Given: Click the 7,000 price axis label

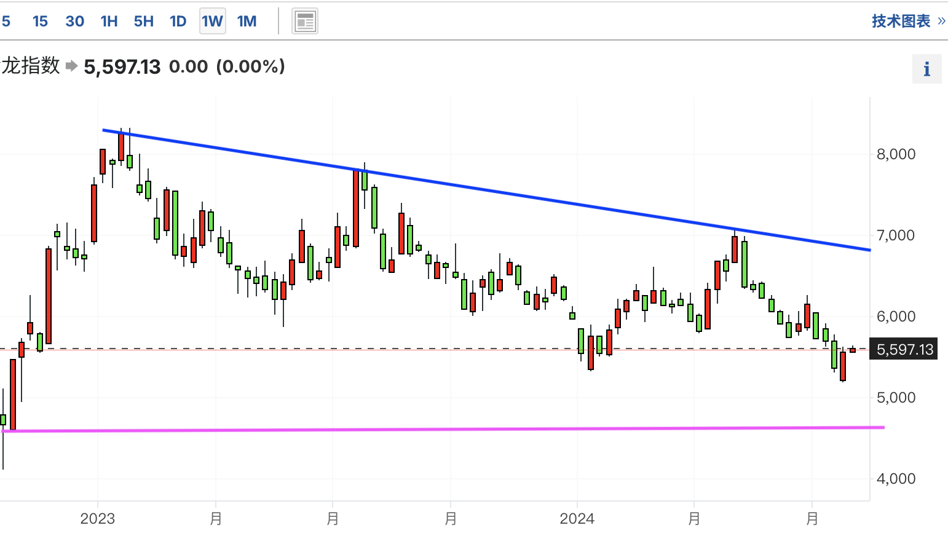Looking at the screenshot, I should pos(896,235).
